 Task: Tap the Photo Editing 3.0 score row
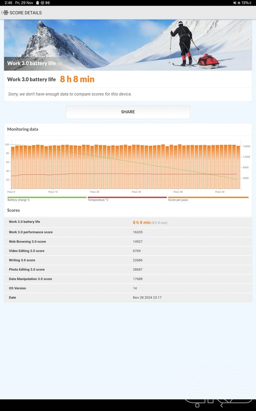click(128, 269)
